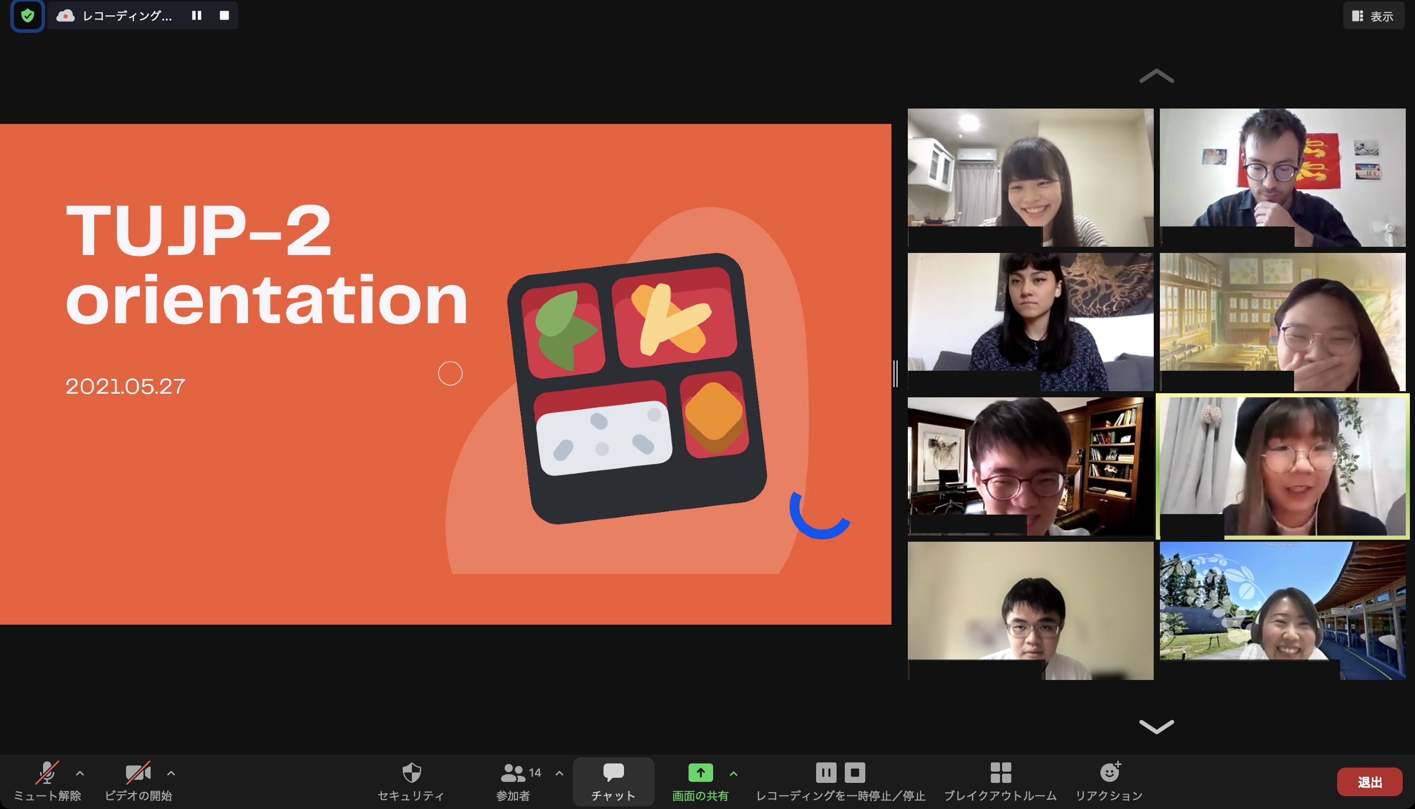Viewport: 1415px width, 809px height.
Task: Open the Chat (チャット) panel
Action: [x=614, y=781]
